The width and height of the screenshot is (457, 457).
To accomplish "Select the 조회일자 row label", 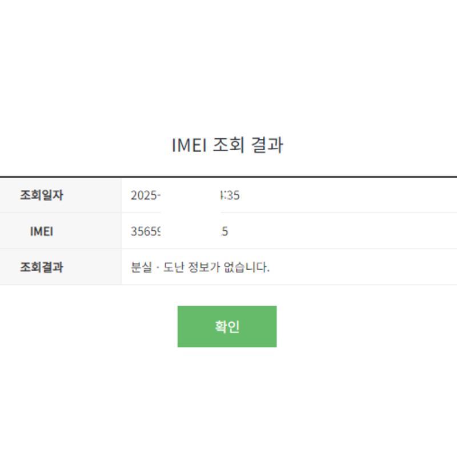I will pos(42,195).
